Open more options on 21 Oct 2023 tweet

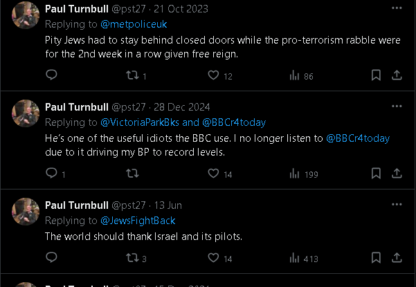397,9
